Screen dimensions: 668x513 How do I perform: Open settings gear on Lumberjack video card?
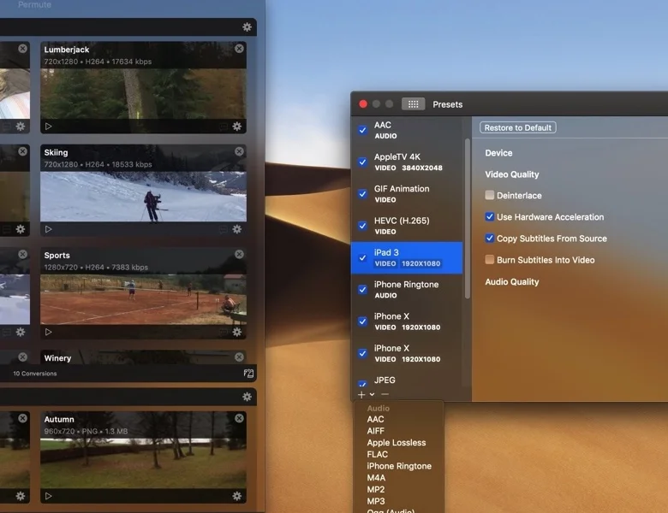(237, 127)
